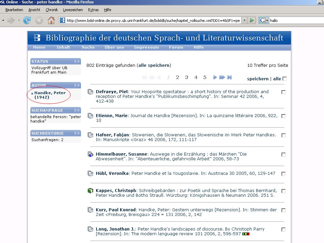Expand the SUCHANFRAGE sidebar panel arrows
Viewport: 324px width, 243px height.
click(77, 110)
